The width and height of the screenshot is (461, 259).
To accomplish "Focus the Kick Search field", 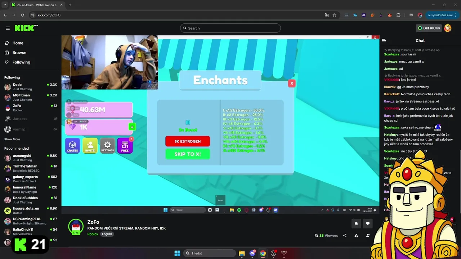I will (x=230, y=28).
